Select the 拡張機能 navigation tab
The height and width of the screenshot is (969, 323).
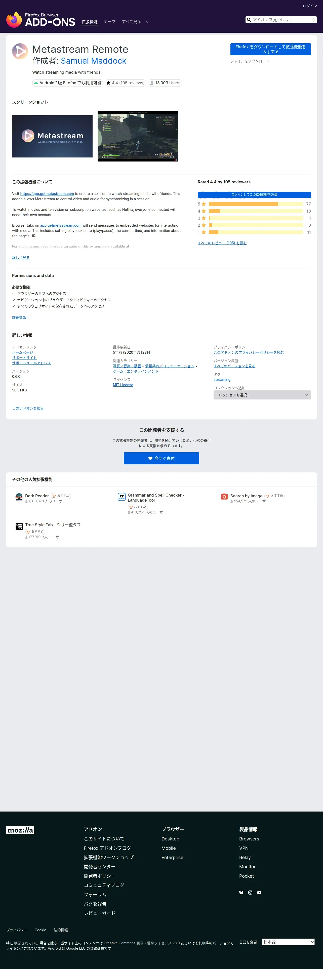pos(90,22)
